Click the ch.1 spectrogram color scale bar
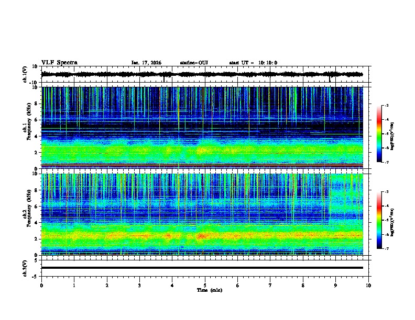This screenshot has width=415, height=320. point(379,134)
